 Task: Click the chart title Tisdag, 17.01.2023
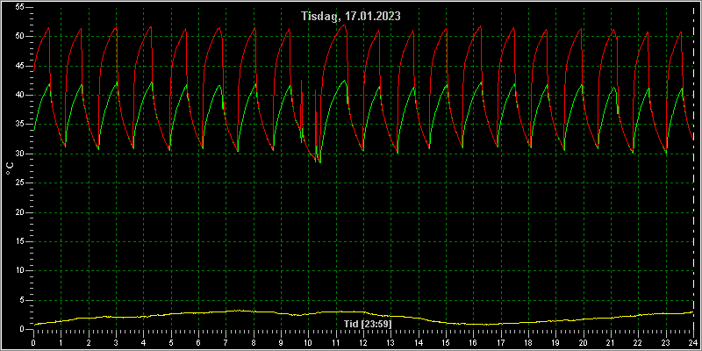click(x=351, y=16)
